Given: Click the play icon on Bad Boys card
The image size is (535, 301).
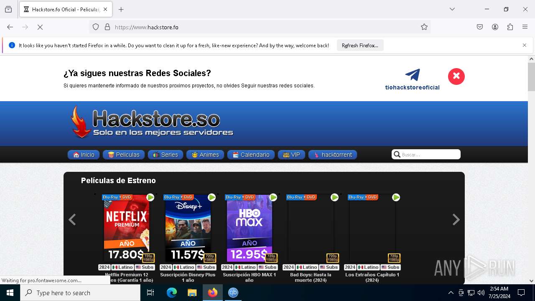Looking at the screenshot, I should (335, 197).
